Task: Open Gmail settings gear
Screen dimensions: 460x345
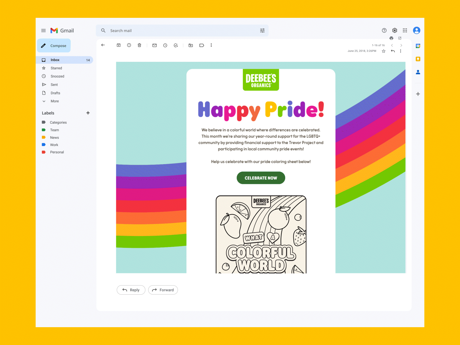Action: point(394,30)
